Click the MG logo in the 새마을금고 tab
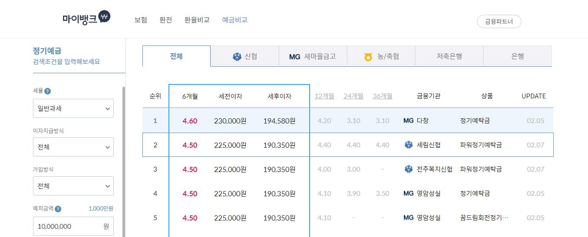 coord(295,57)
